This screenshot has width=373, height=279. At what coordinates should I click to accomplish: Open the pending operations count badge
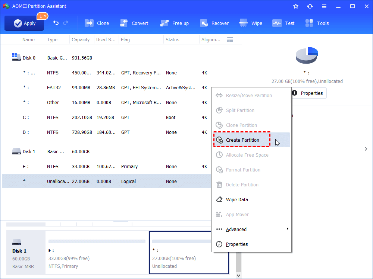(x=43, y=16)
